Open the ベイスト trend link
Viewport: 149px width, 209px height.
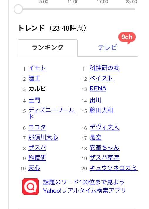click(101, 78)
